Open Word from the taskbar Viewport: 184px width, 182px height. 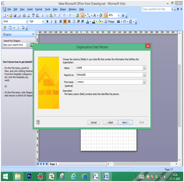(x=107, y=177)
